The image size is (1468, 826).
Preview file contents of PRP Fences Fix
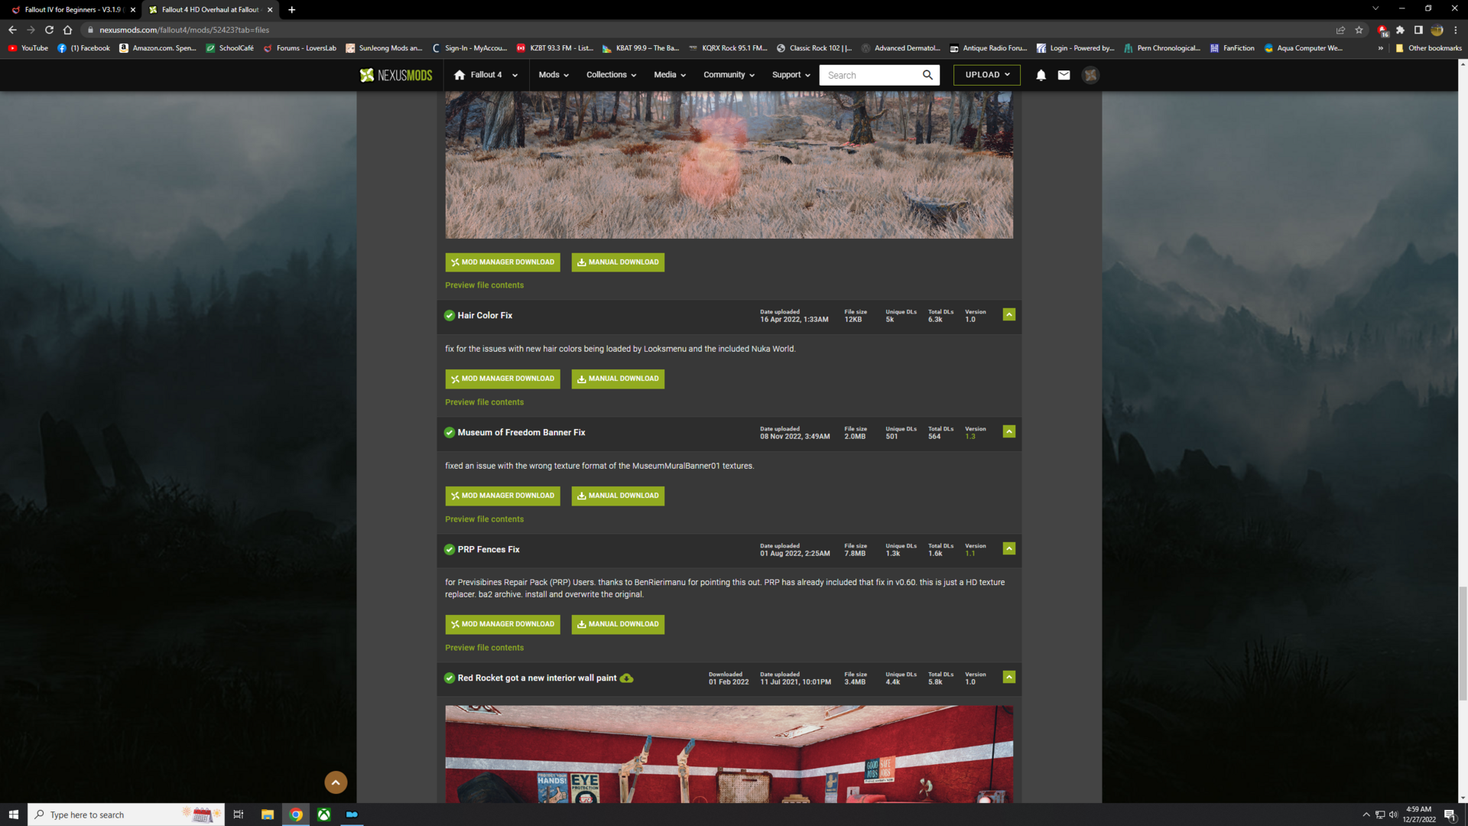484,648
